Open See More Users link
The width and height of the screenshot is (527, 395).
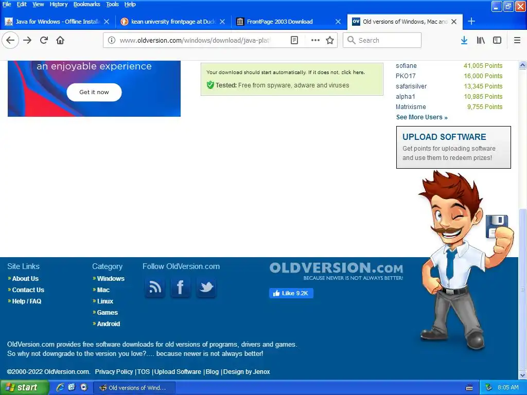tap(421, 117)
